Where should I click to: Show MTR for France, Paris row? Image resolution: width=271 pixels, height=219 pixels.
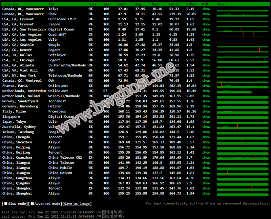click(x=206, y=86)
